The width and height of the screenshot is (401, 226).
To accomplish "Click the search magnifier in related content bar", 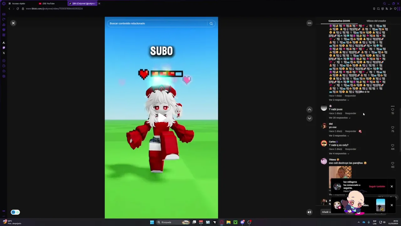I will tap(211, 24).
